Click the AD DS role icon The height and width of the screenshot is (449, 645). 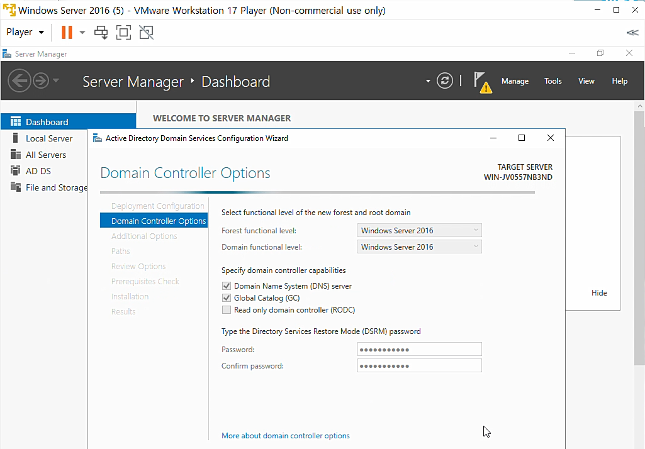[x=16, y=170]
